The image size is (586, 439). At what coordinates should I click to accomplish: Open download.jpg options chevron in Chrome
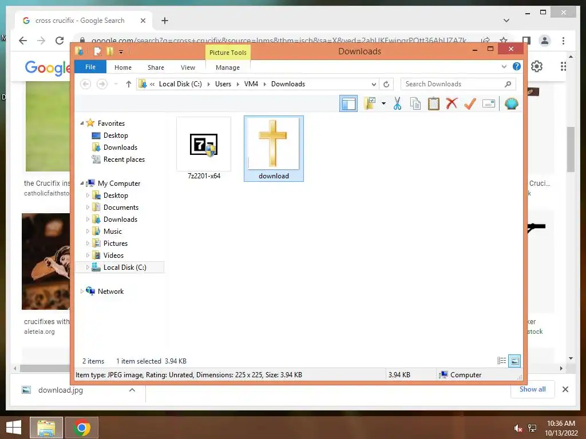click(132, 390)
